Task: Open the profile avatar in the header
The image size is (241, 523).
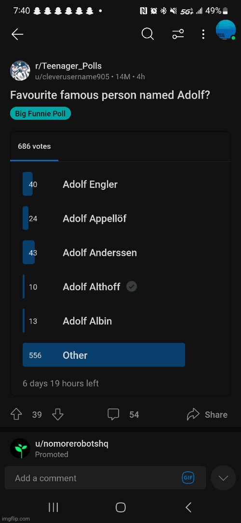Action: [226, 30]
